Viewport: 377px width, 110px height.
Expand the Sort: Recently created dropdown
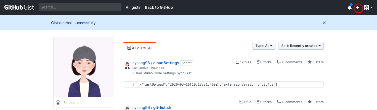click(x=301, y=46)
